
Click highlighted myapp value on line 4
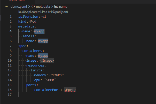tap(39, 31)
